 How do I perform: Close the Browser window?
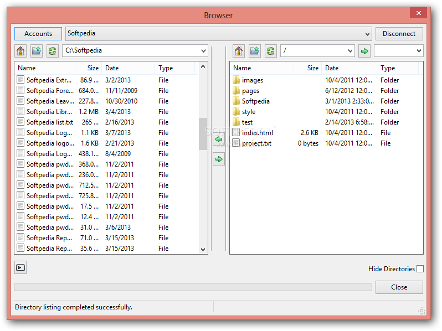419,13
